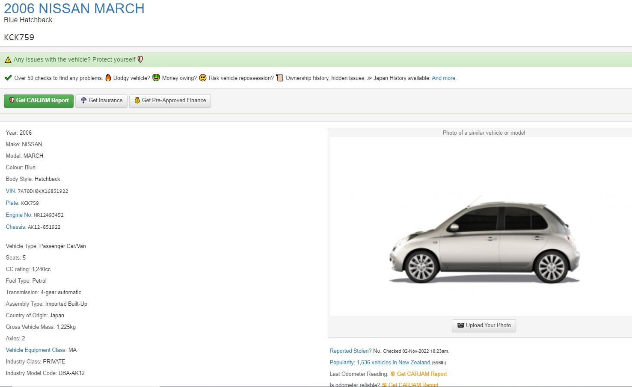
Task: Open the Get CARJAM Report button
Action: [39, 101]
